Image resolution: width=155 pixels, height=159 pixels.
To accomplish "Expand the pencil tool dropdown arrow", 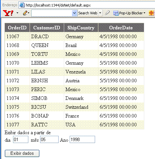I will tap(29, 13).
